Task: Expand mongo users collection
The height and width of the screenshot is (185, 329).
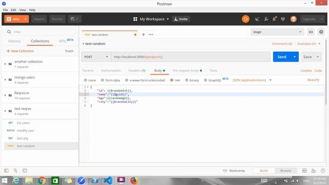Action: click(5, 80)
